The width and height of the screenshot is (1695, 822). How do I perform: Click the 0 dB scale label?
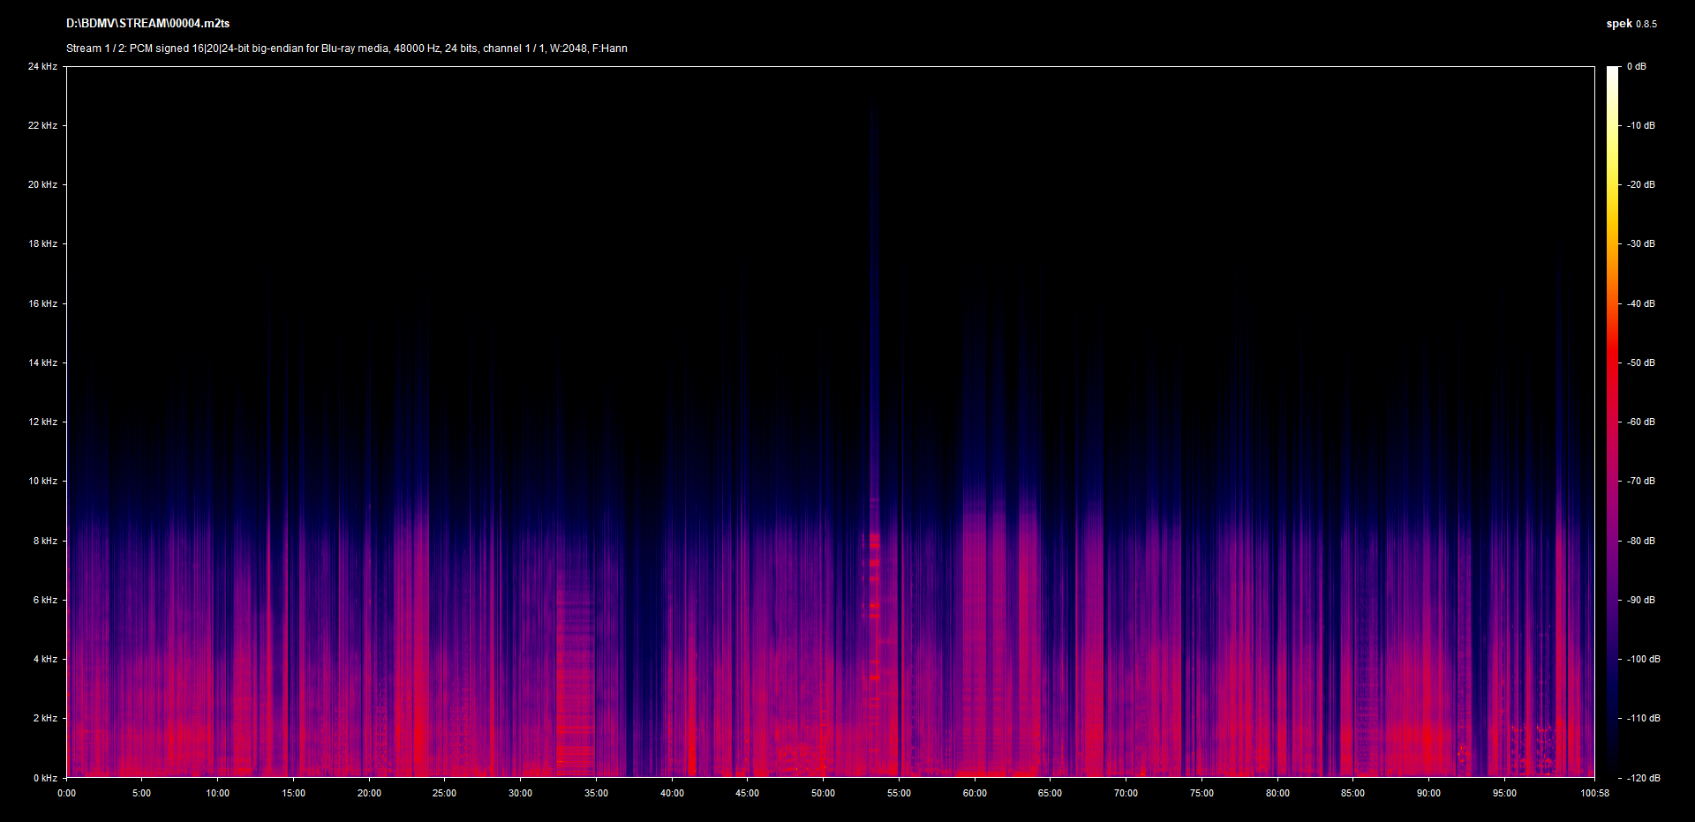[x=1636, y=66]
